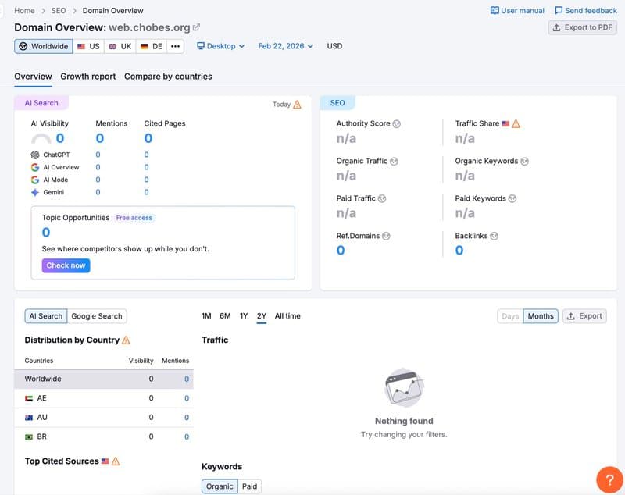
Task: Click the AI Visibility gauge
Action: click(x=41, y=139)
